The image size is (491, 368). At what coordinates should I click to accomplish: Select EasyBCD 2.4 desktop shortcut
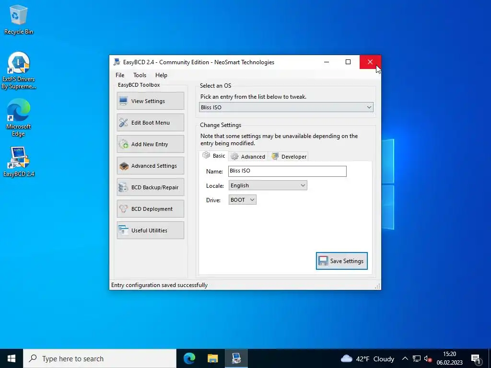[19, 162]
